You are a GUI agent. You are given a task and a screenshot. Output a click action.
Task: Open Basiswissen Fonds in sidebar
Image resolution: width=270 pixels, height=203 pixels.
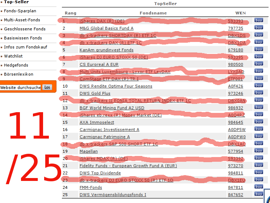click(x=23, y=38)
